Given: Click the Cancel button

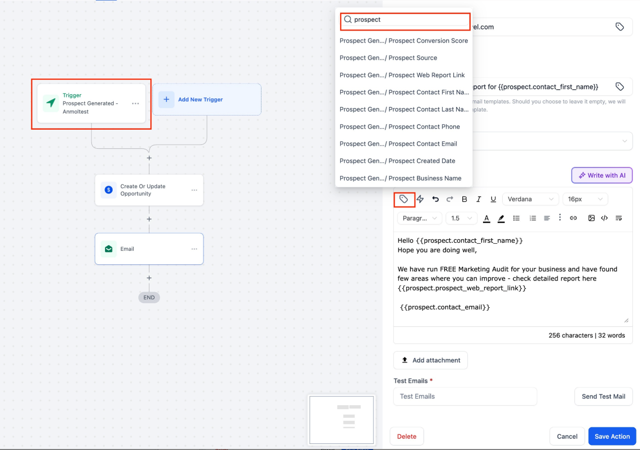Looking at the screenshot, I should tap(567, 436).
